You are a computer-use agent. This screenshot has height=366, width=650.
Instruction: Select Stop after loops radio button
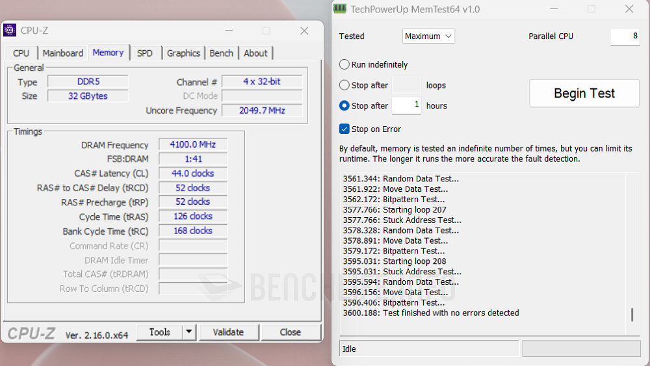click(344, 85)
